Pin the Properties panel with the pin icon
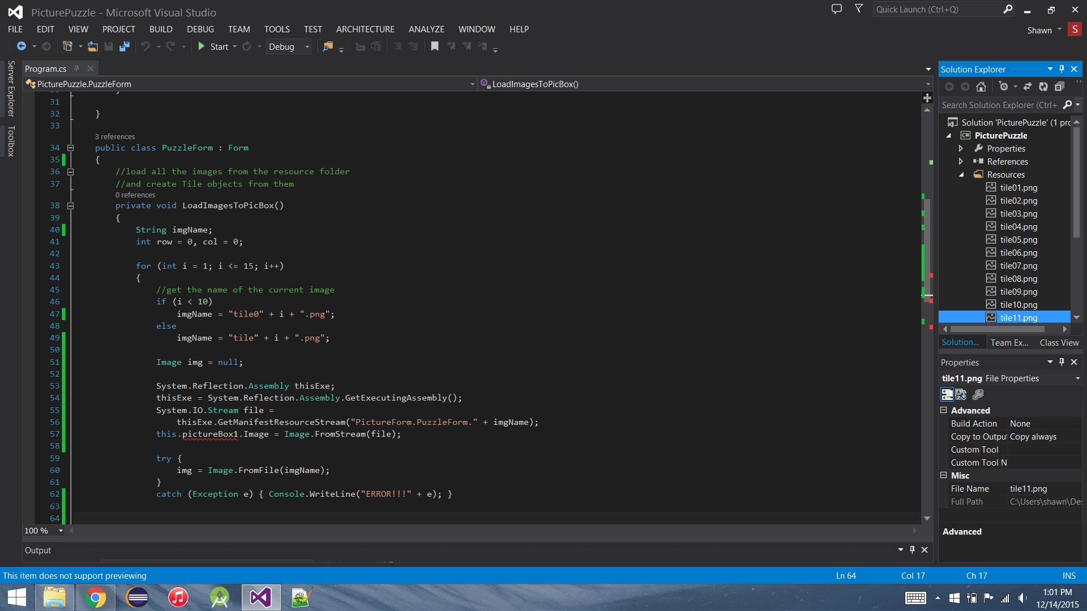 pyautogui.click(x=1062, y=362)
